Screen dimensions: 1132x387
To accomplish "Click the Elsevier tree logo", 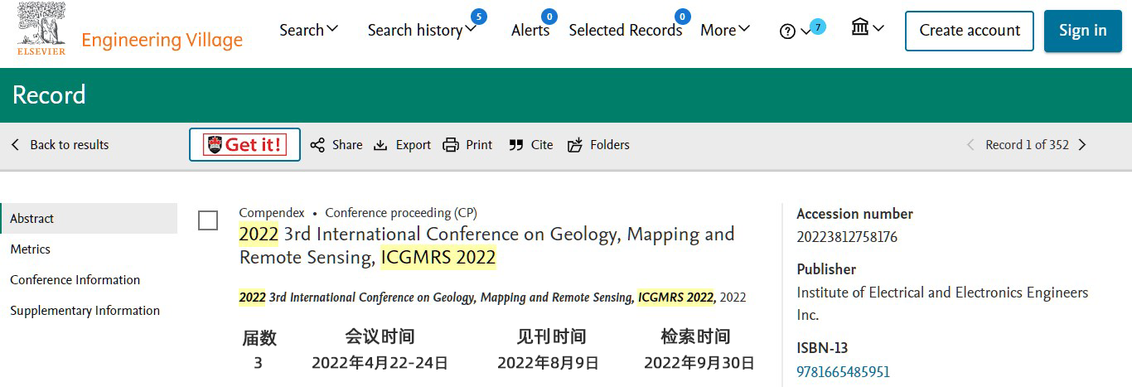I will coord(41,29).
